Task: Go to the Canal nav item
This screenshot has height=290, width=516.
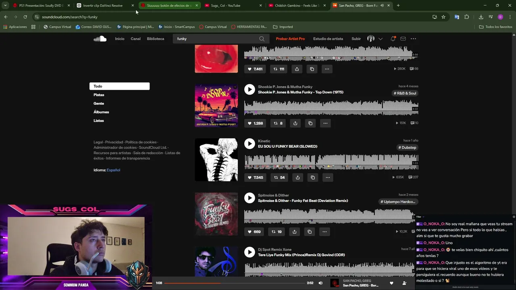Action: (x=135, y=39)
